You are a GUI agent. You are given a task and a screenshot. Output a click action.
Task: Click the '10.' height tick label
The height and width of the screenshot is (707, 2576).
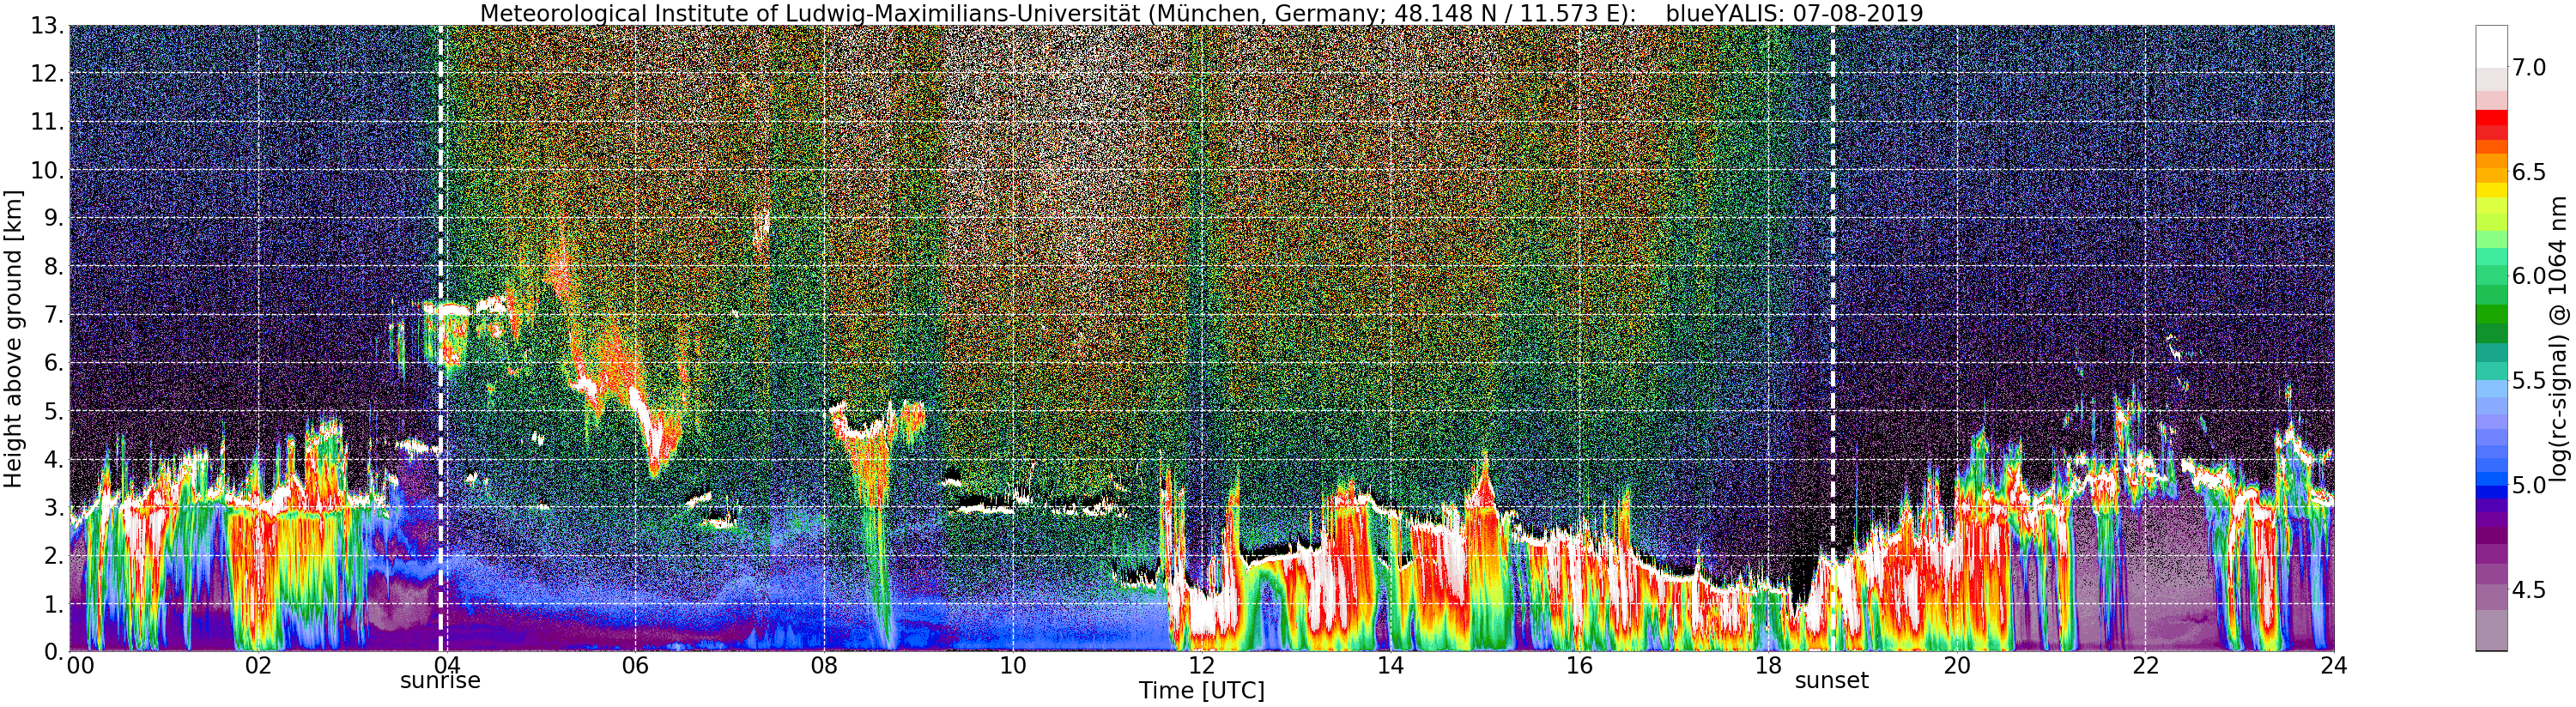(x=48, y=171)
